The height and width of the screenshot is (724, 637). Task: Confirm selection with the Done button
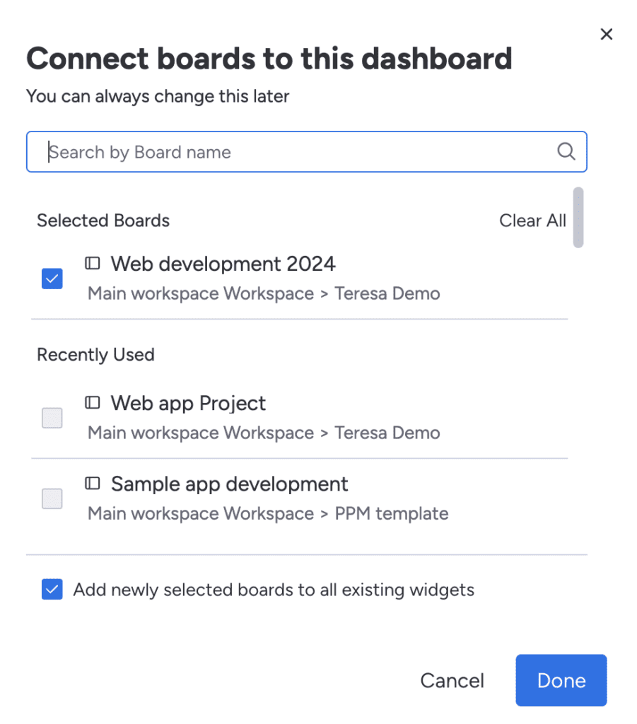[561, 680]
